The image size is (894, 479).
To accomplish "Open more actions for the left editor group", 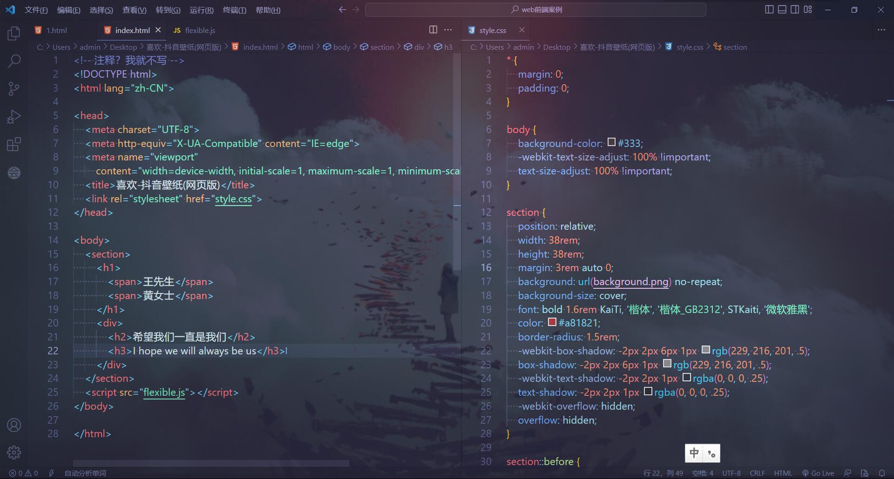I will 448,30.
